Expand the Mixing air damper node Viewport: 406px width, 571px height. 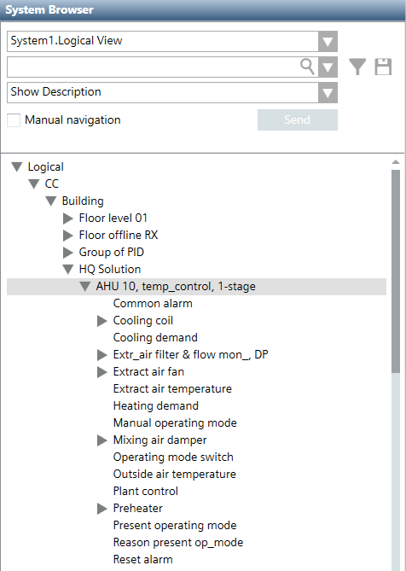coord(102,440)
